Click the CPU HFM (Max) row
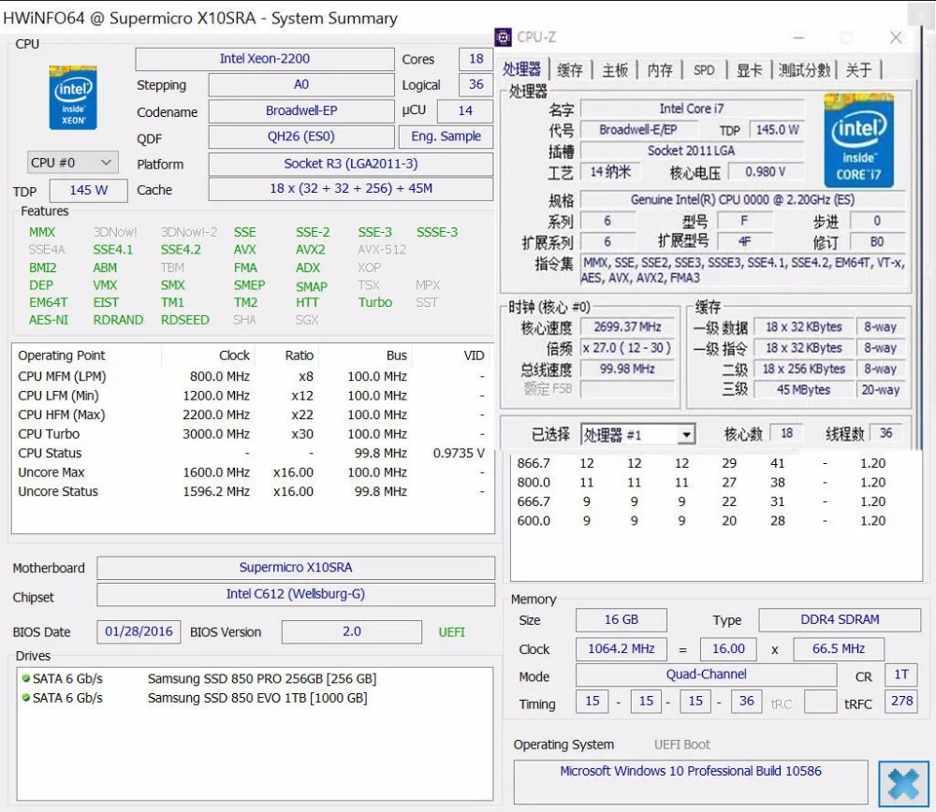 [x=251, y=414]
